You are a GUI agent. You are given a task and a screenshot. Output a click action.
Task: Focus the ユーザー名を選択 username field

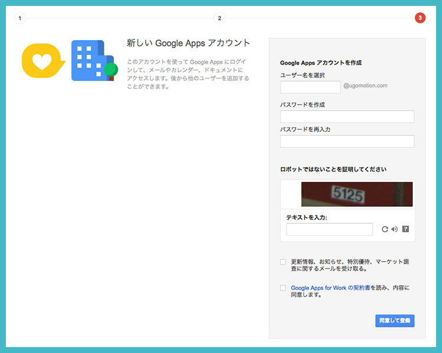click(310, 87)
